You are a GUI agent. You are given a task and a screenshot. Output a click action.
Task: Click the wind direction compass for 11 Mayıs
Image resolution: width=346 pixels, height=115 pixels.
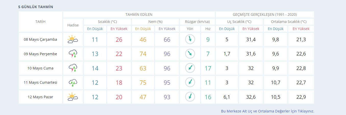point(190,82)
